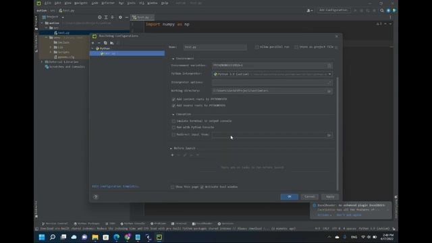Enable Store as project file checkbox
The width and height of the screenshot is (432, 243).
[x=296, y=47]
